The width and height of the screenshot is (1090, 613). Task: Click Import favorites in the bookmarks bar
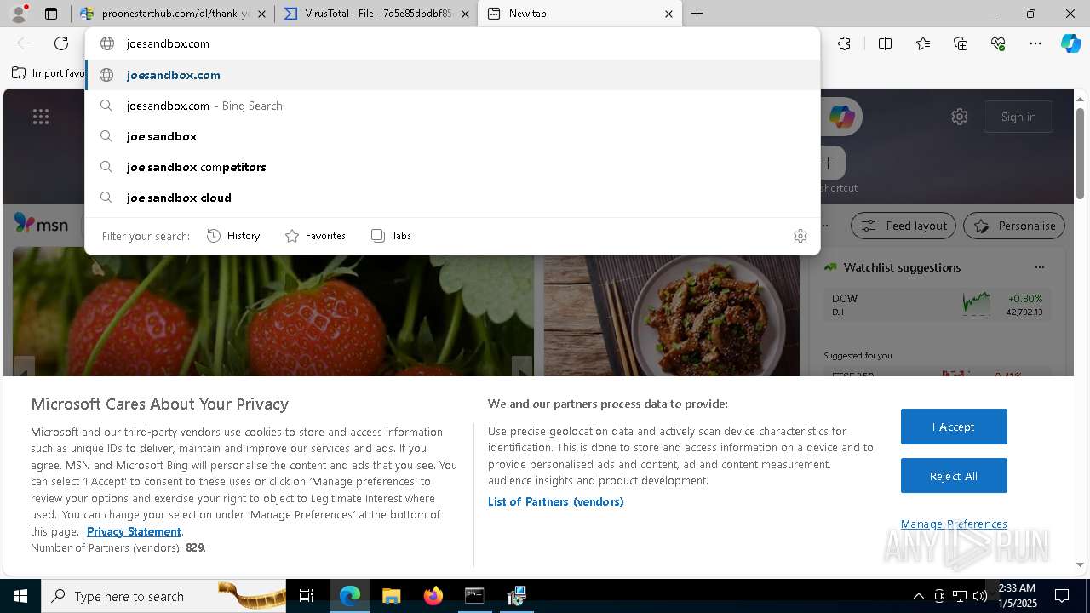pyautogui.click(x=48, y=73)
